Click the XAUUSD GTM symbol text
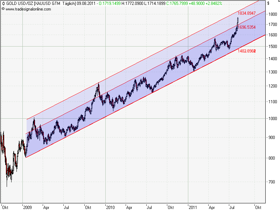Screen dimensions: 280x210 [48, 3]
